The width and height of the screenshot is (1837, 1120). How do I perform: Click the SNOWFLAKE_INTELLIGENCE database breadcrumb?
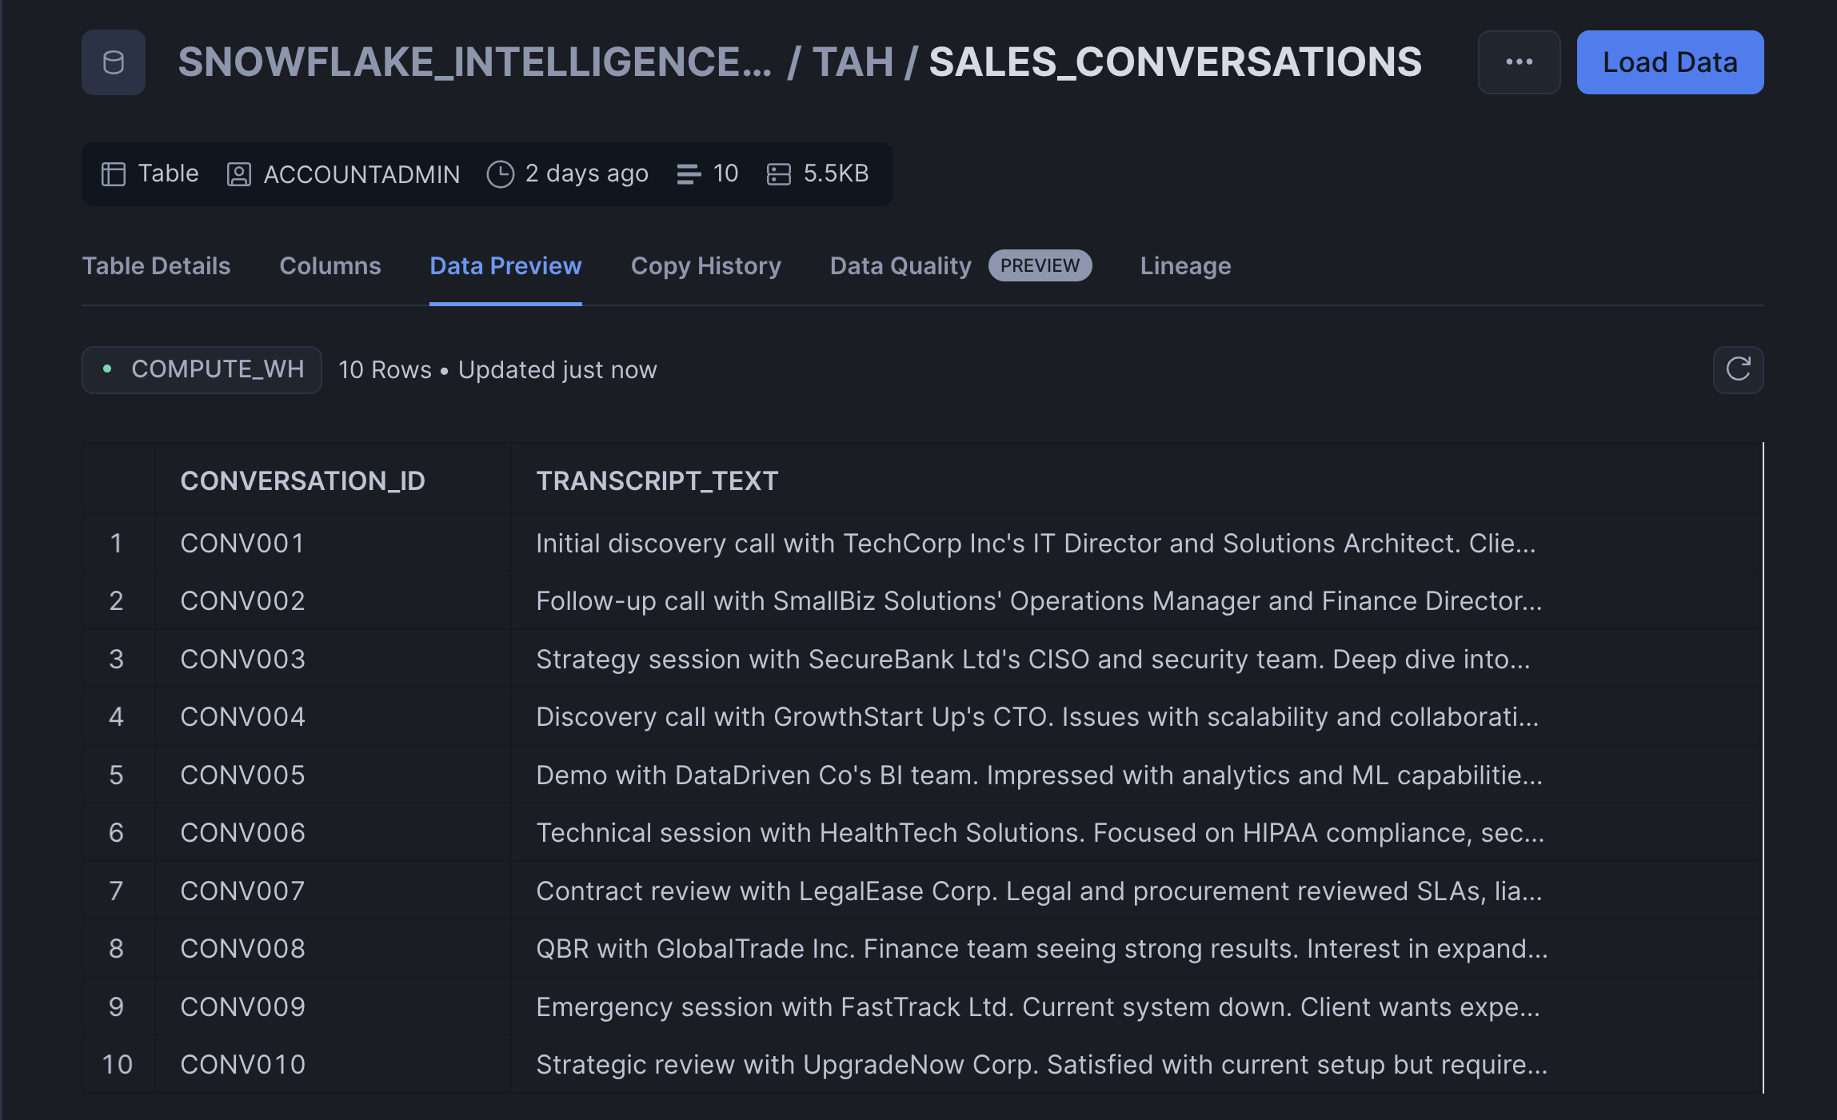pos(474,62)
